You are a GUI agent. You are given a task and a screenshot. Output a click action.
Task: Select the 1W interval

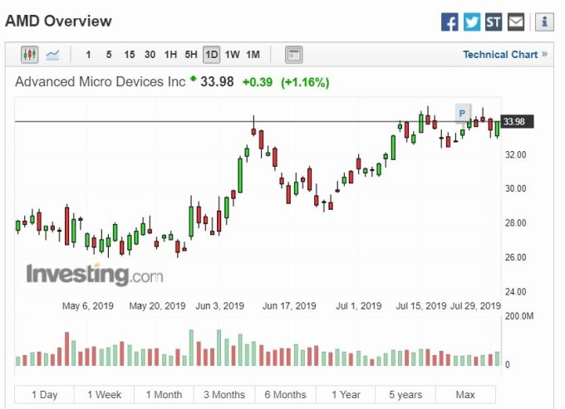[x=232, y=55]
